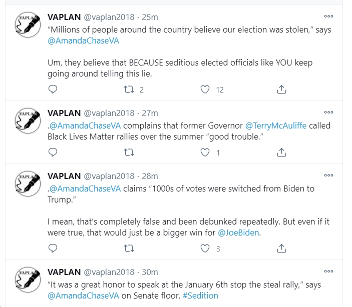Open VAPLAN avatar on the 30m tweet
Viewport: 352px width, 307px height.
[28, 279]
